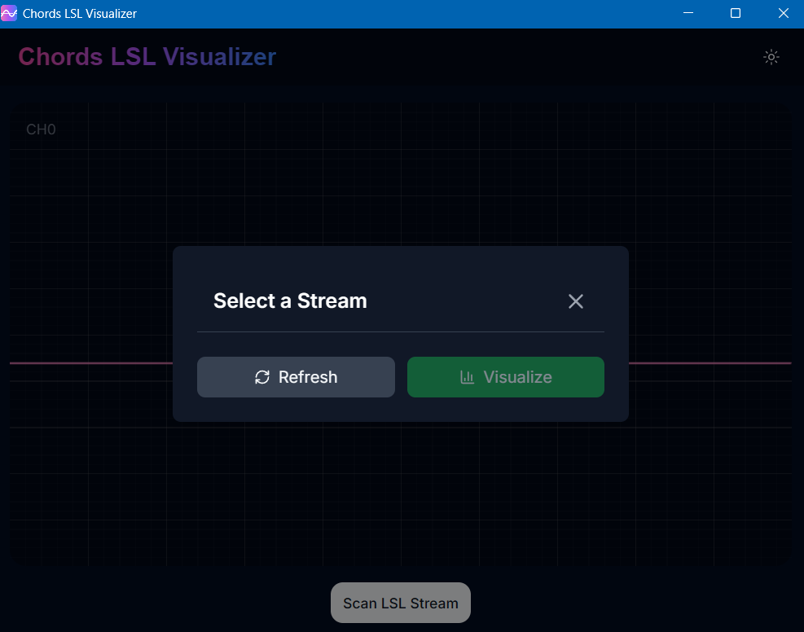Visualize the selected stream
Viewport: 804px width, 632px height.
tap(505, 377)
